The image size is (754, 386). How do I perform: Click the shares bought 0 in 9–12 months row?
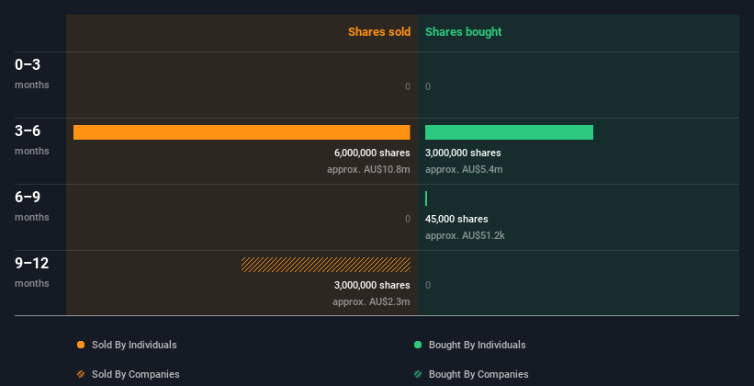428,286
